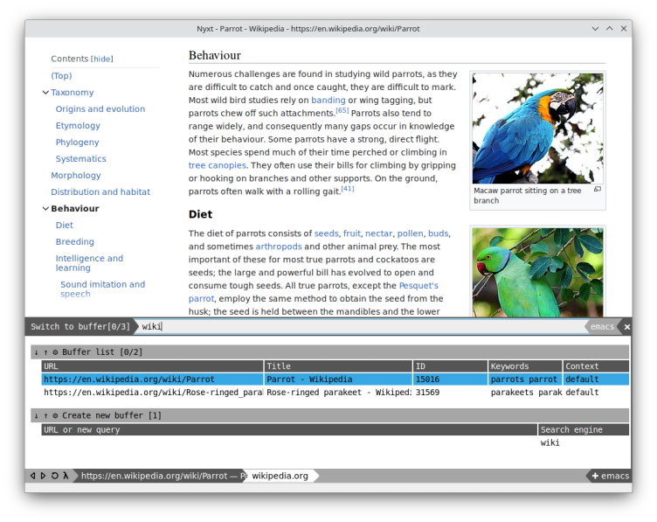Collapse the Taxonomy contents section
Viewport: 657px width, 522px height.
click(x=45, y=92)
